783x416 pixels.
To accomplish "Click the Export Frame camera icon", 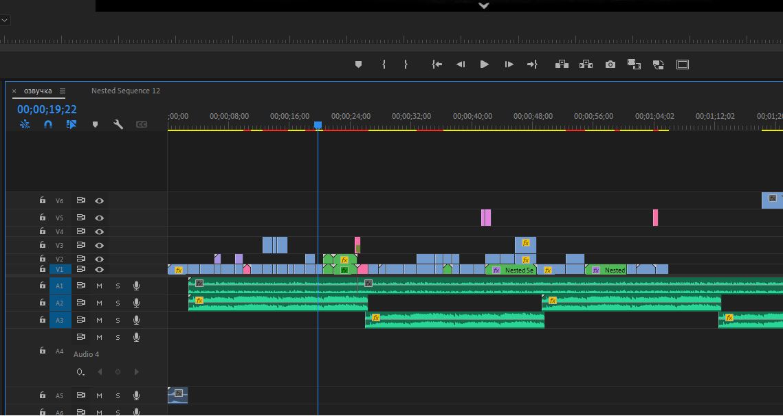I will (x=610, y=65).
